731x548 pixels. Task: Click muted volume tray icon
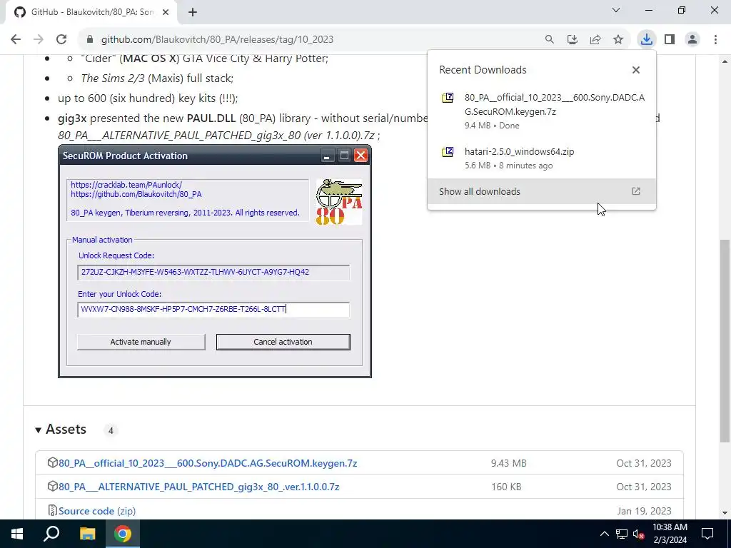pos(639,534)
